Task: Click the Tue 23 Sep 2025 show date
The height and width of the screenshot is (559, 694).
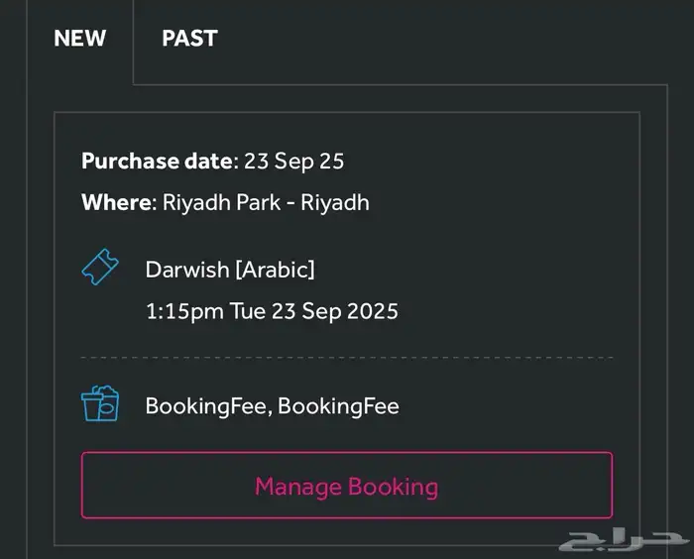Action: 314,311
